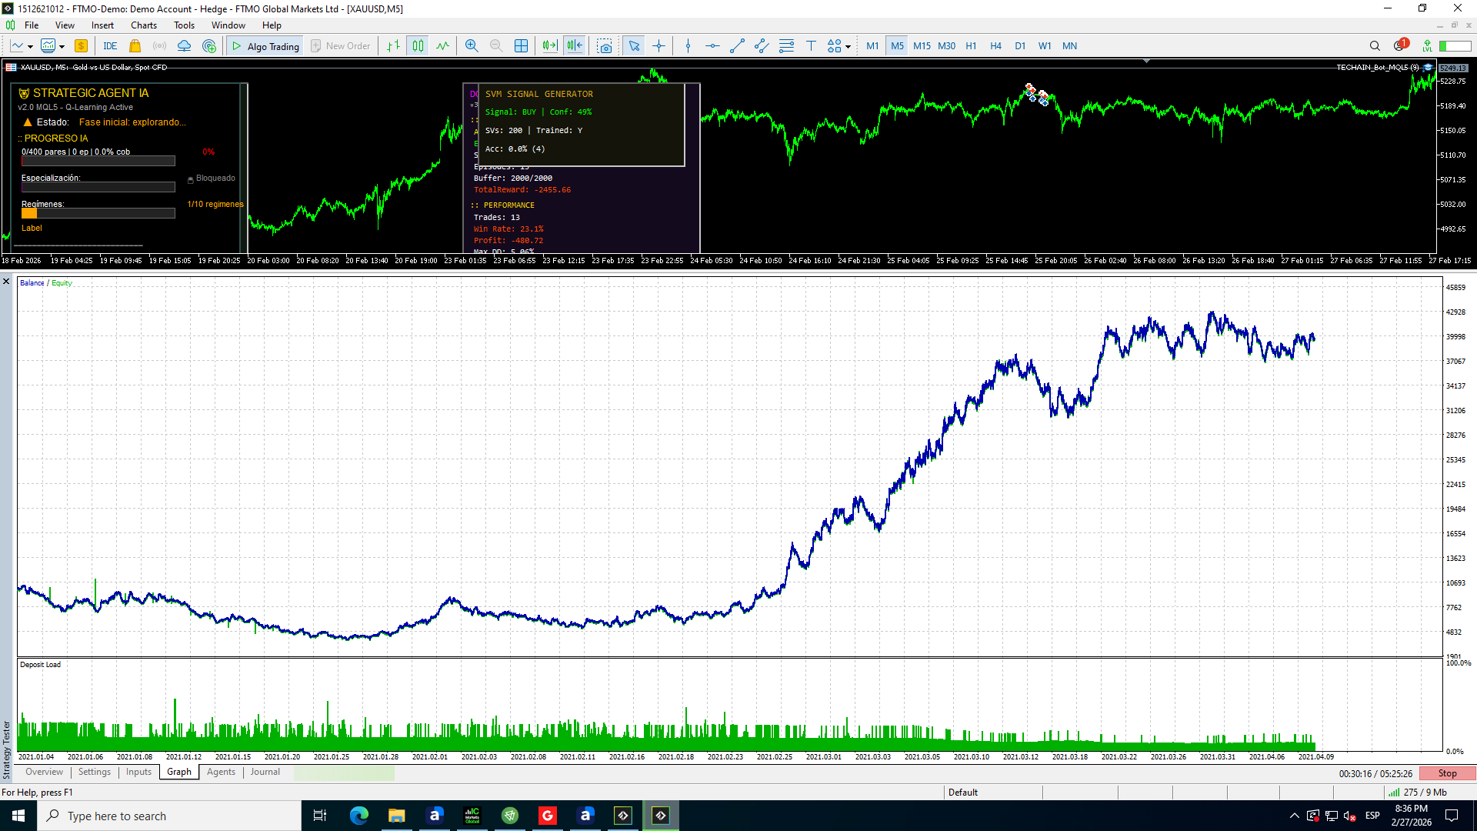Take a chart screenshot with camera icon
This screenshot has width=1477, height=831.
605,46
